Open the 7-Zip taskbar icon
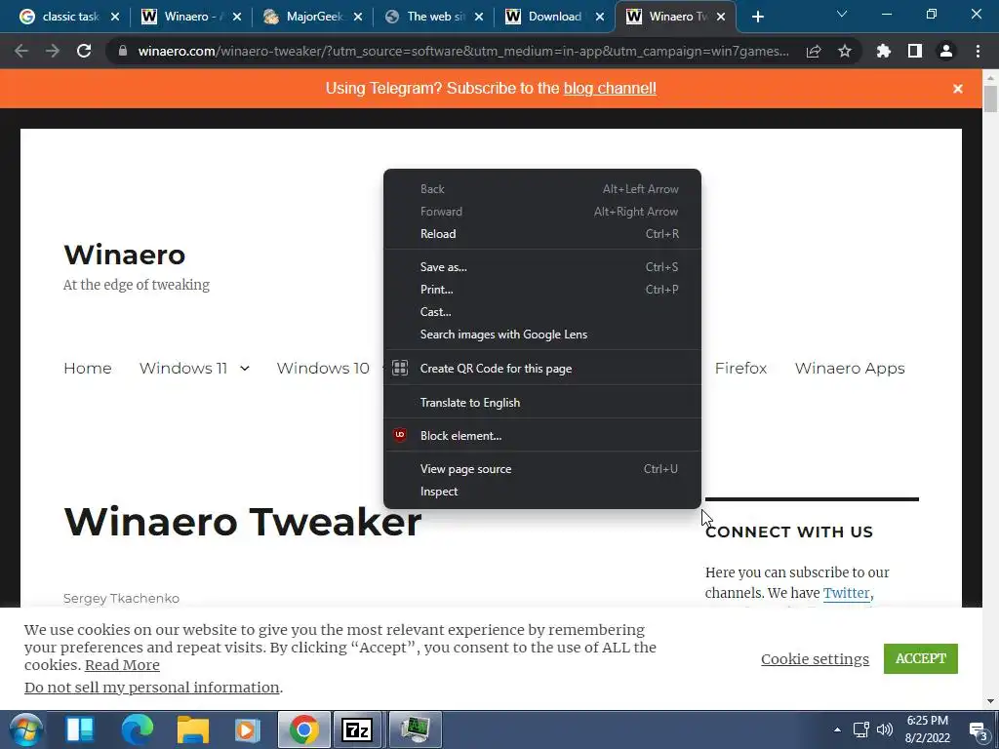Screen dimensions: 999x749 coord(357,729)
